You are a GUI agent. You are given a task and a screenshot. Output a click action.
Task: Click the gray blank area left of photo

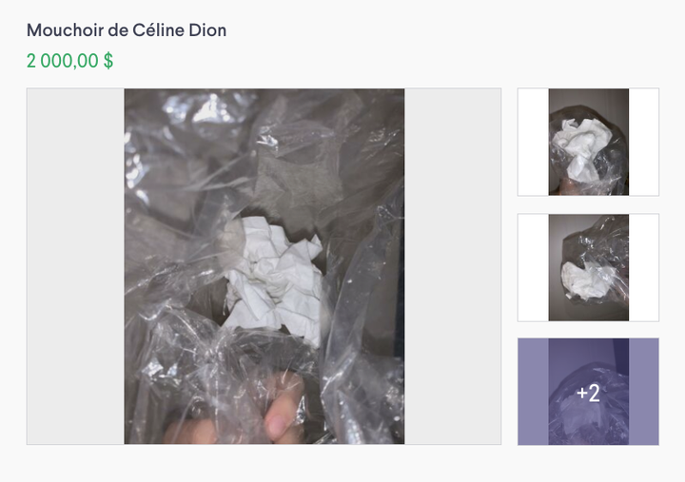[75, 266]
